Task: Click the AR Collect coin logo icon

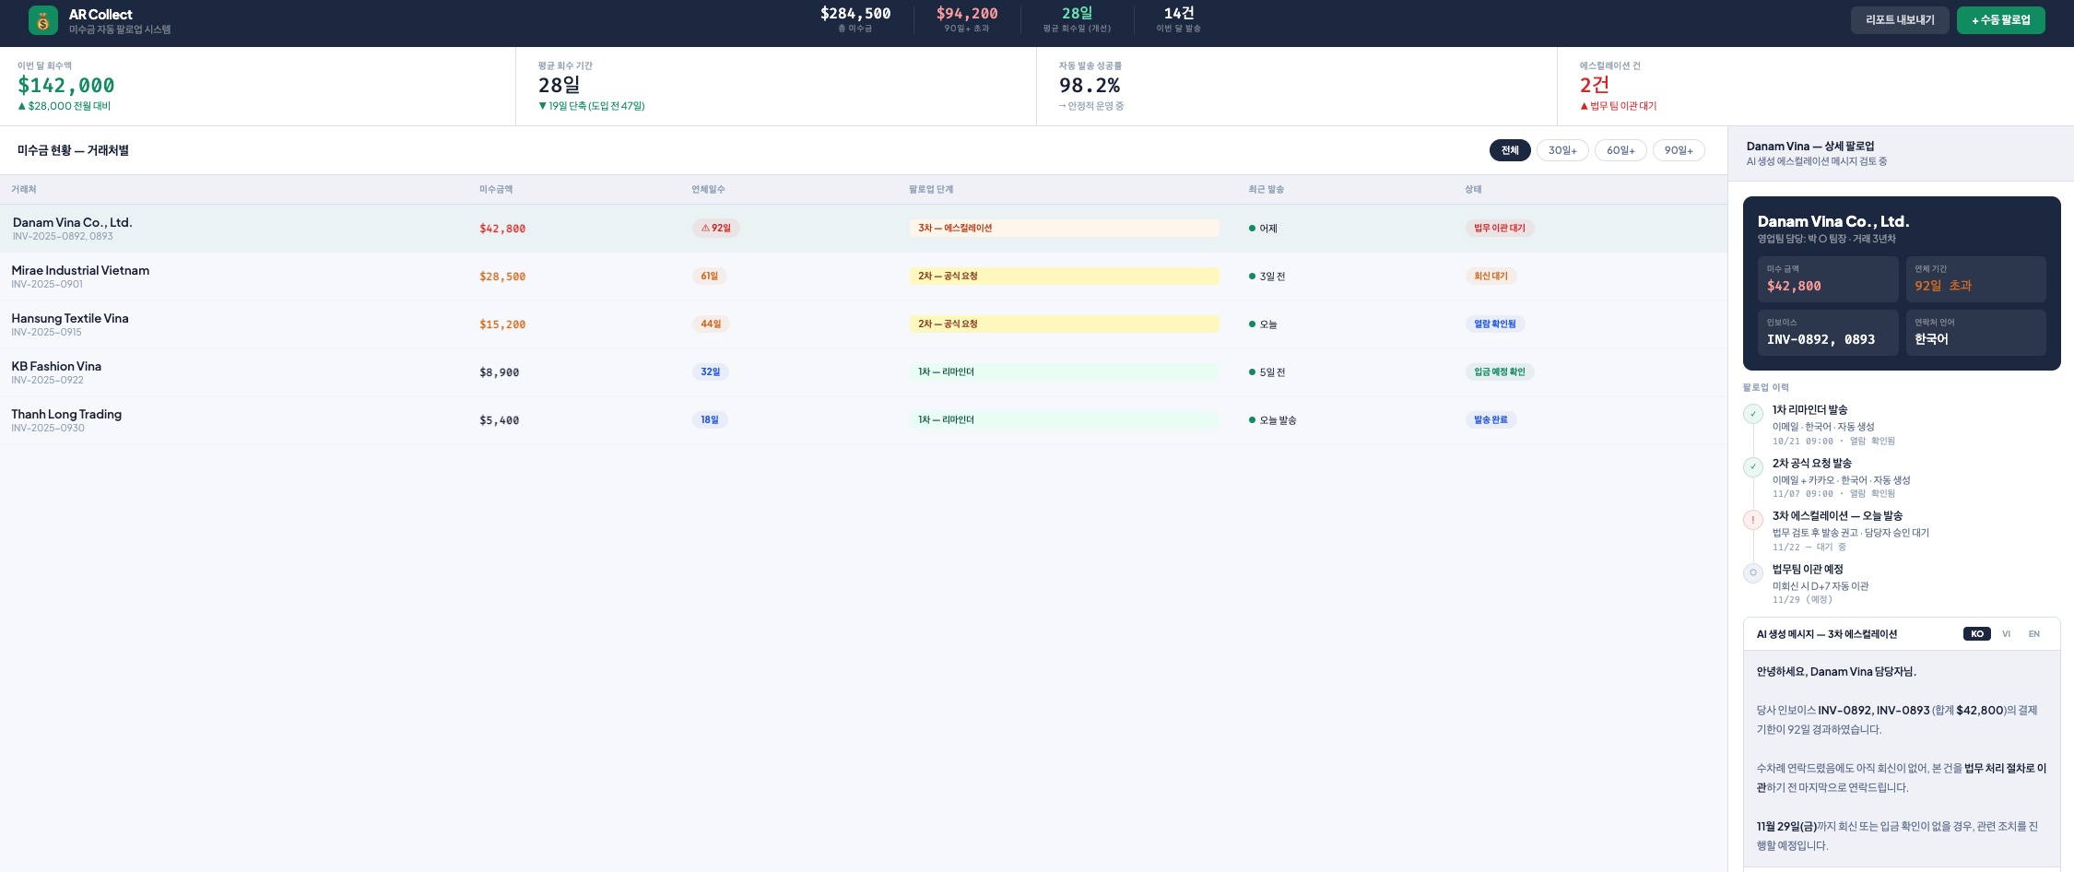Action: pyautogui.click(x=43, y=19)
